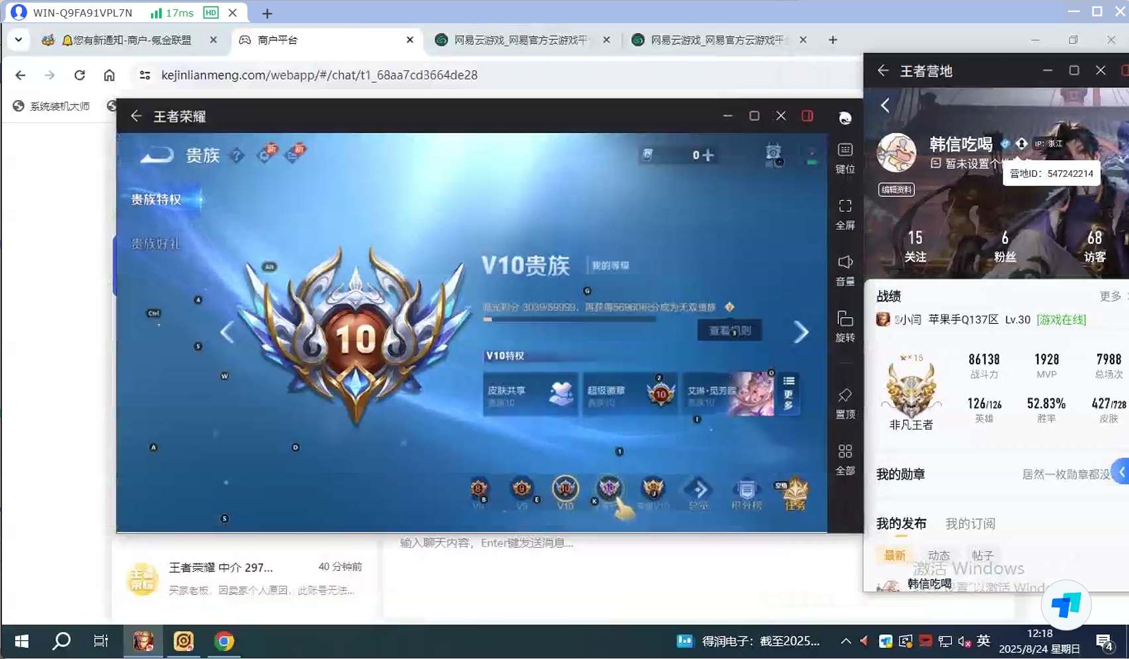Reload the kejinlianmeng page
Image resolution: width=1129 pixels, height=659 pixels.
[x=80, y=75]
